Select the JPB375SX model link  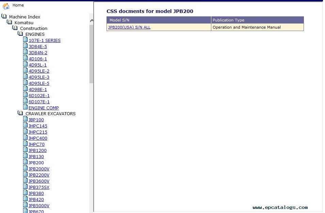[x=39, y=187]
